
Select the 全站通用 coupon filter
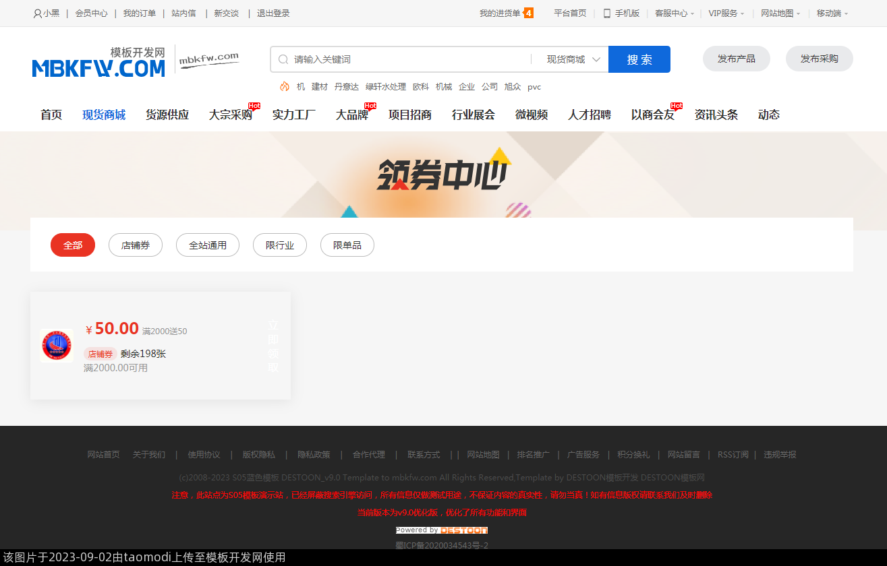point(208,245)
